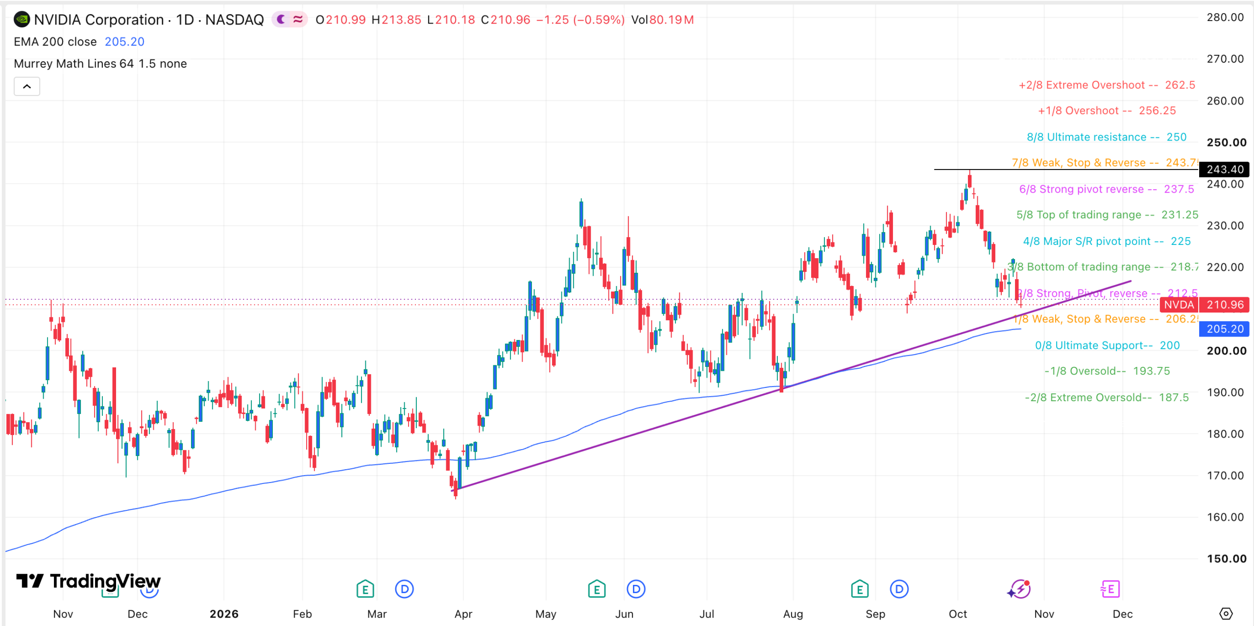Click the +2/8 Extreme Overshoot 262.5 label
The width and height of the screenshot is (1254, 626).
click(1107, 85)
